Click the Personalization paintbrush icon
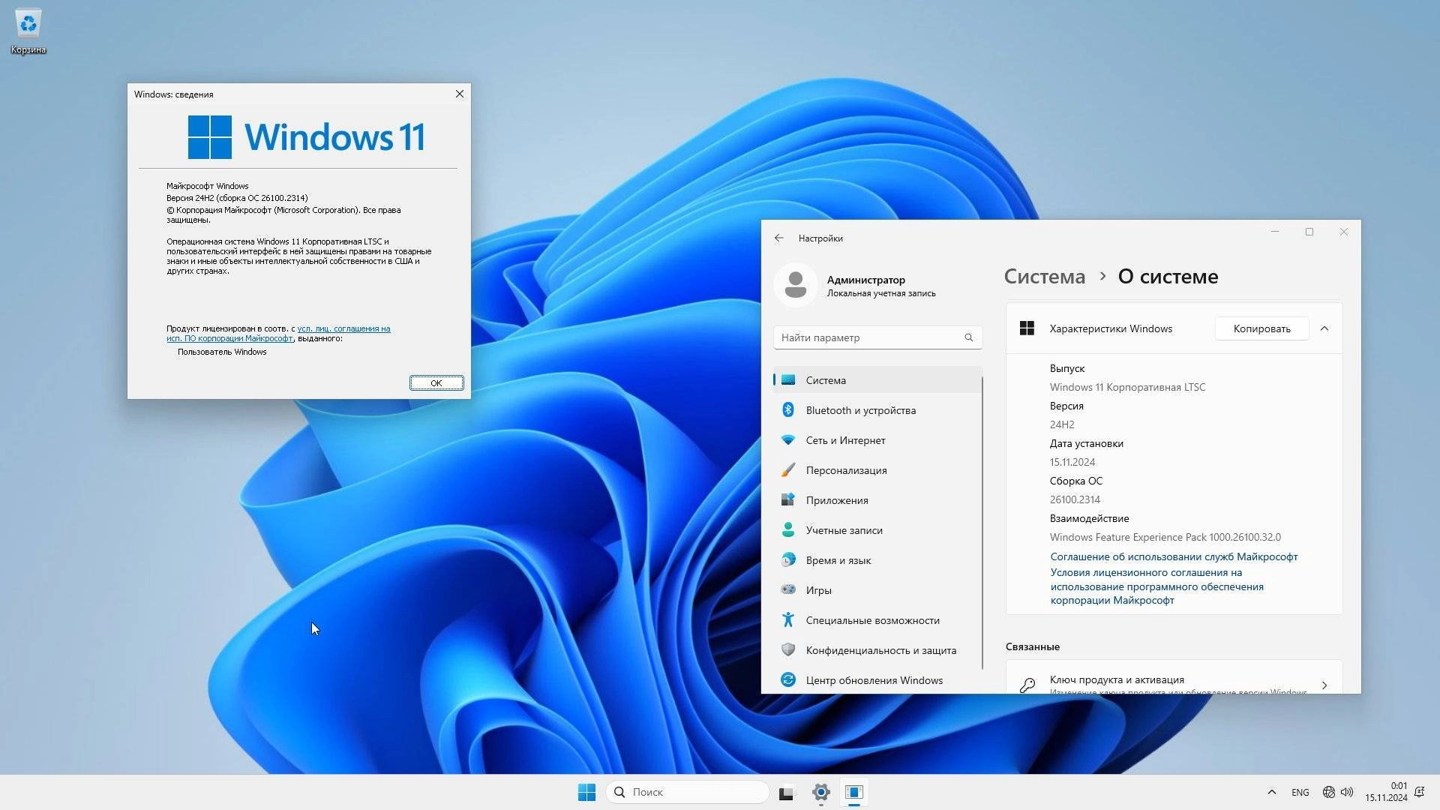1440x810 pixels. 787,469
